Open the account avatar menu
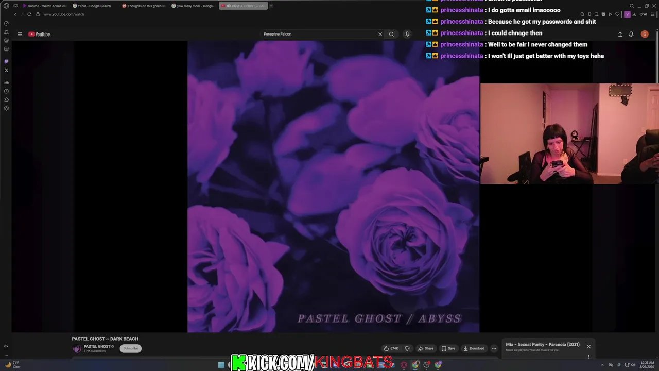 645,34
